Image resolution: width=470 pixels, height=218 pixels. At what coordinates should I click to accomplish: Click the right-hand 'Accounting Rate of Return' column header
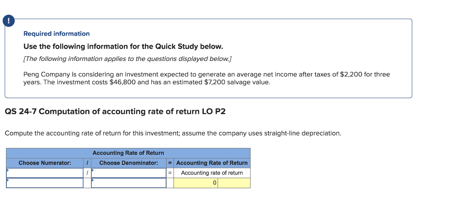click(x=212, y=163)
